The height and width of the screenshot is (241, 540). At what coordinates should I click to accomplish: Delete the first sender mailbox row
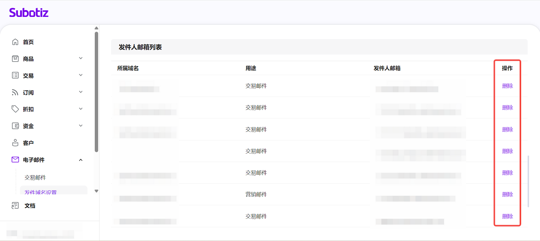pos(507,86)
